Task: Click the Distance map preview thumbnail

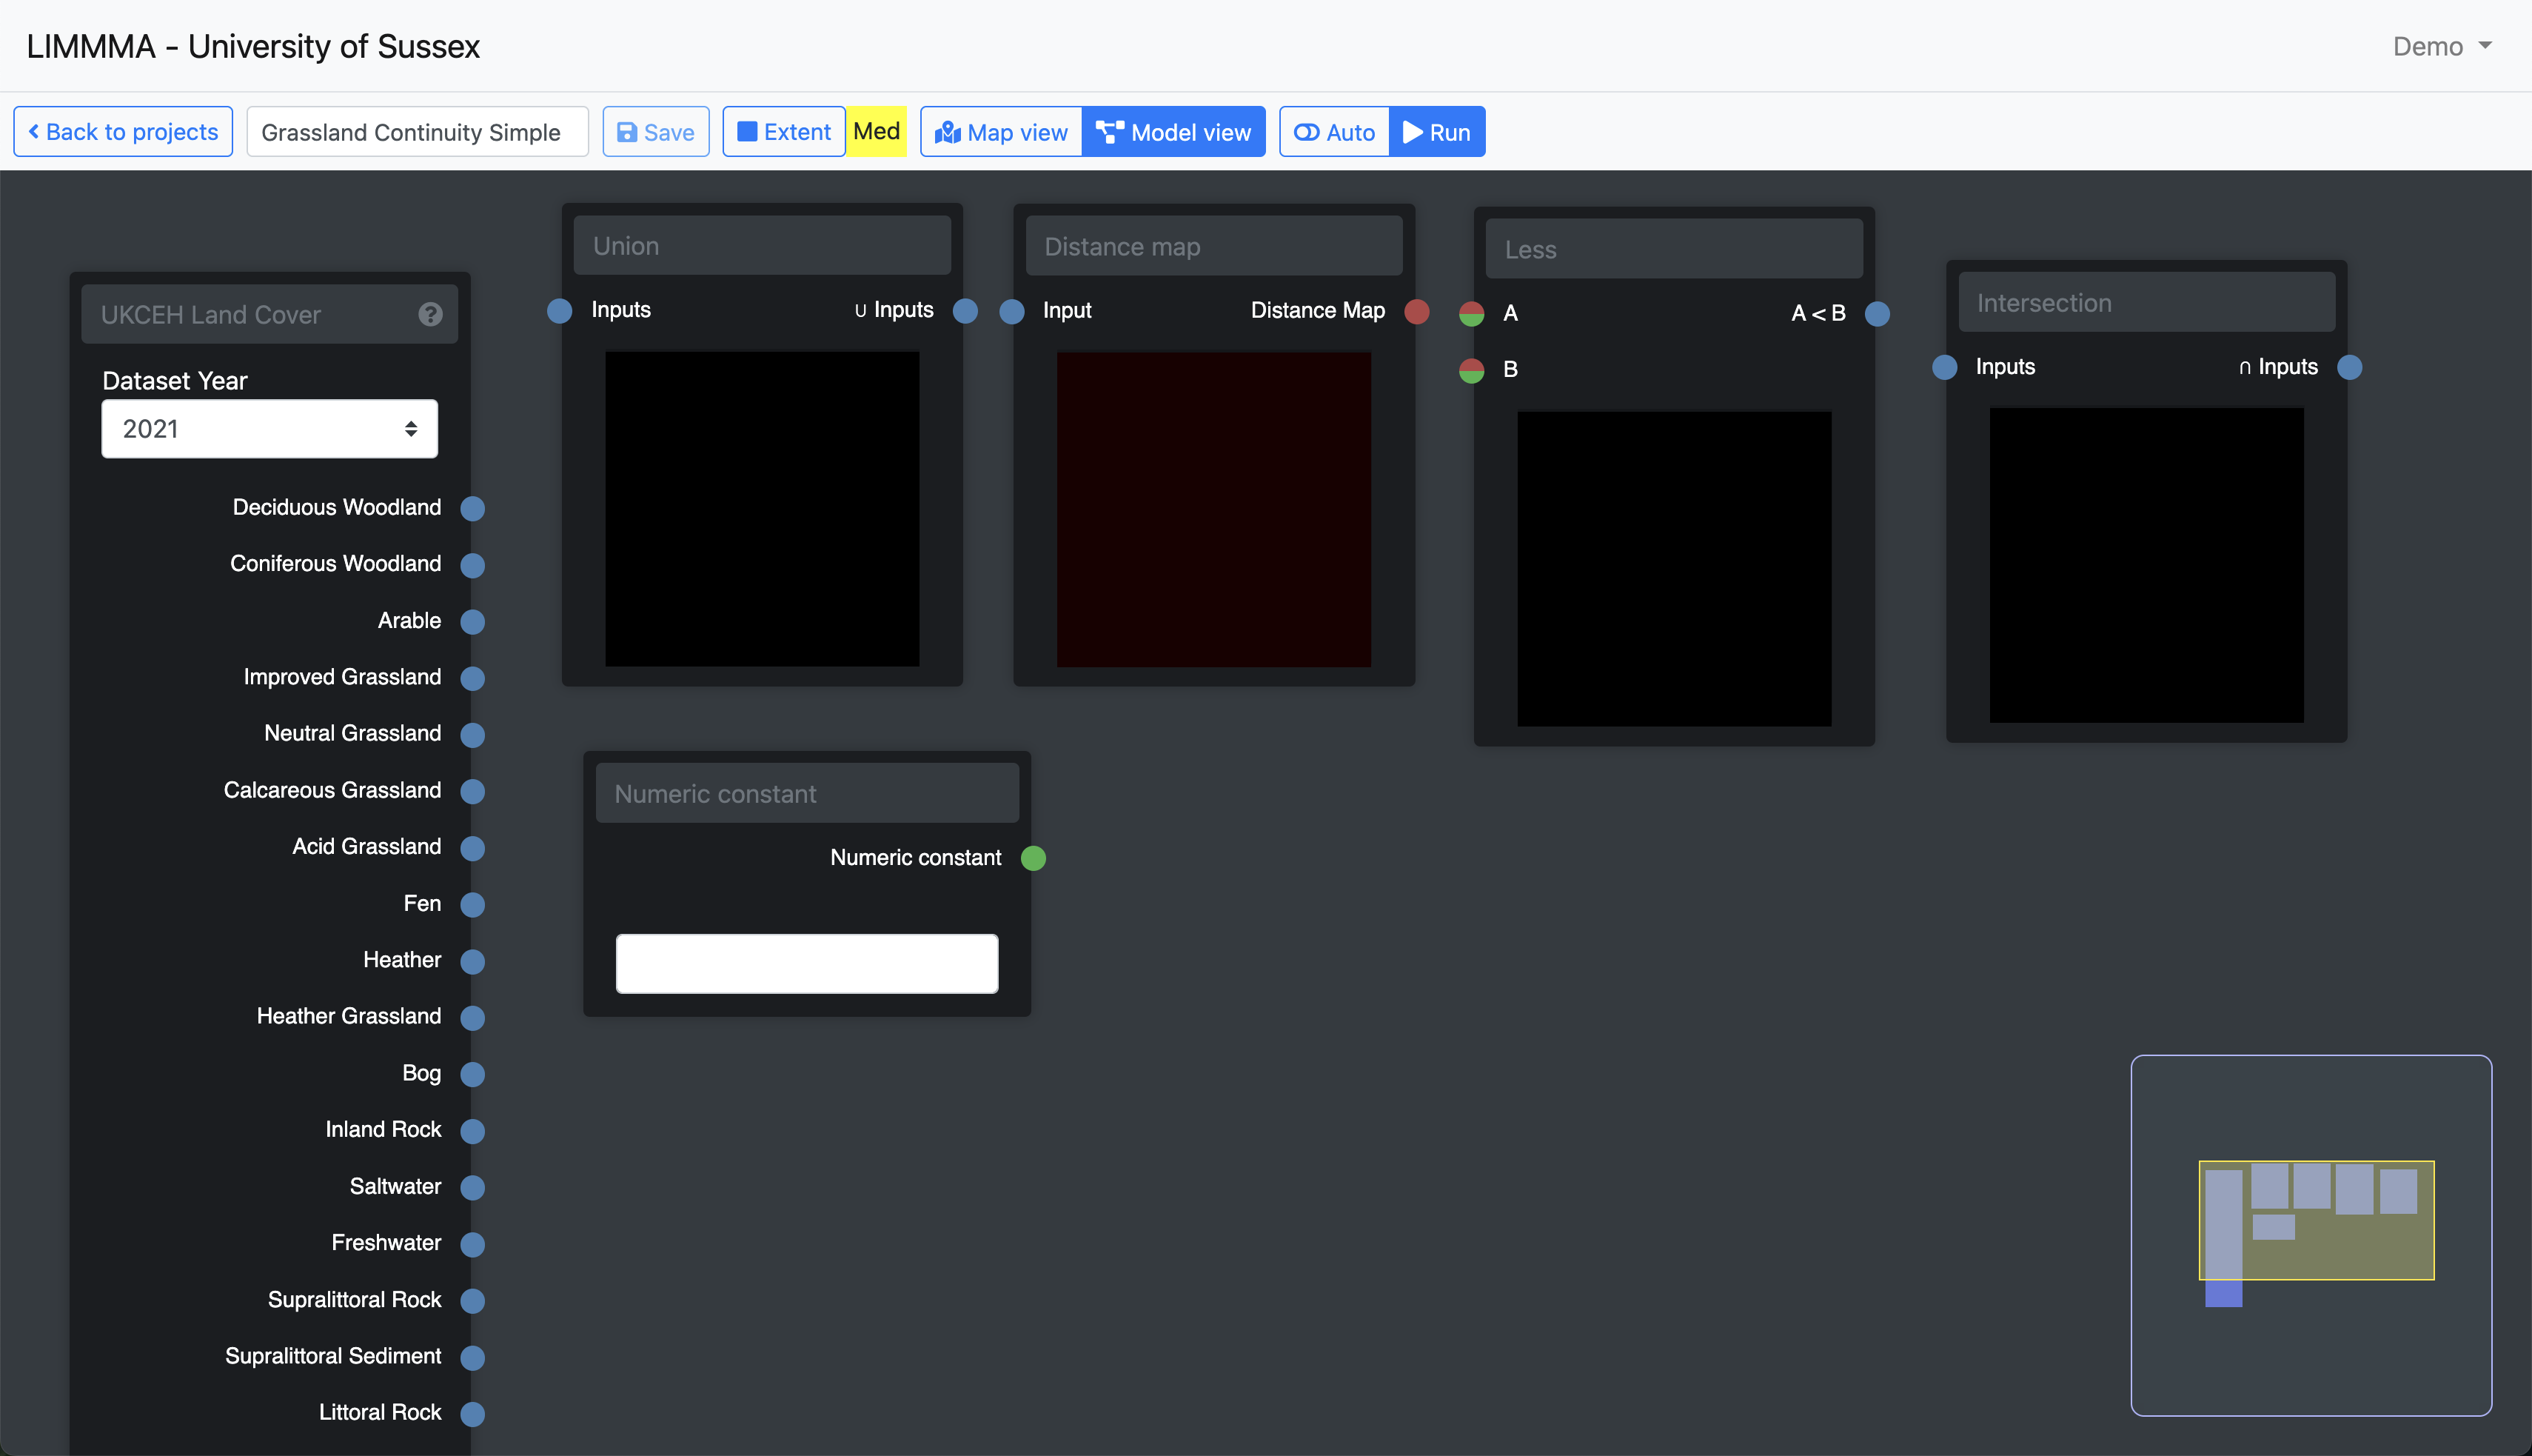Action: tap(1213, 509)
